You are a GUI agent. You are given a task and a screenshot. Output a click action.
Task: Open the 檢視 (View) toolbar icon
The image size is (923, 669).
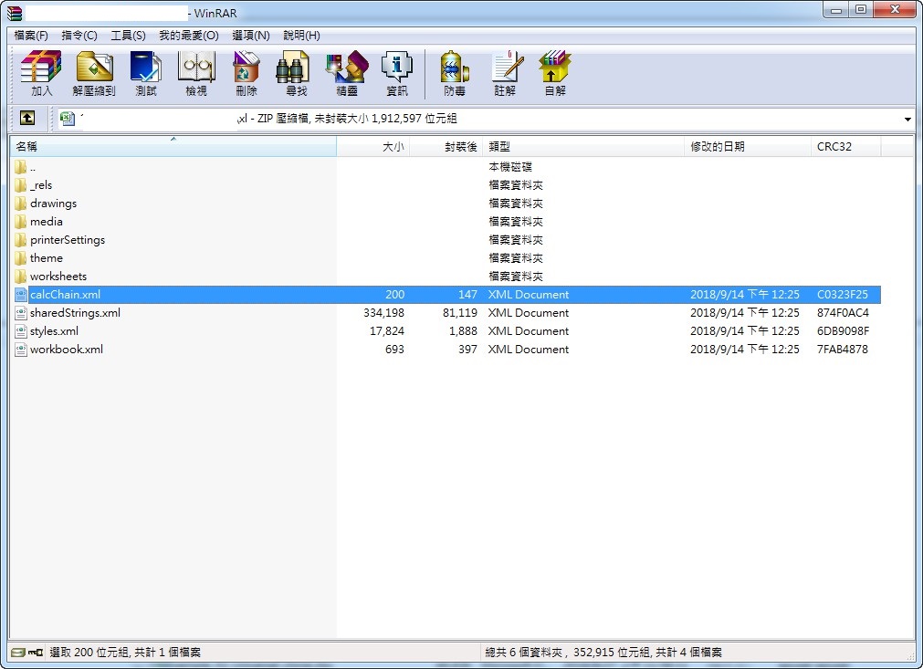click(x=196, y=73)
